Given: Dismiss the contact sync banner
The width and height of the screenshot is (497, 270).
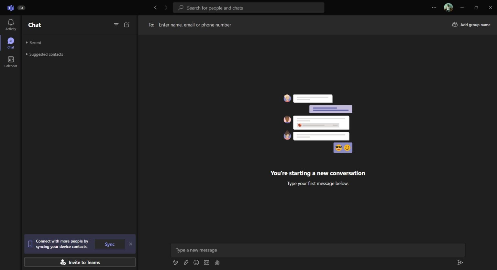Looking at the screenshot, I should (131, 244).
